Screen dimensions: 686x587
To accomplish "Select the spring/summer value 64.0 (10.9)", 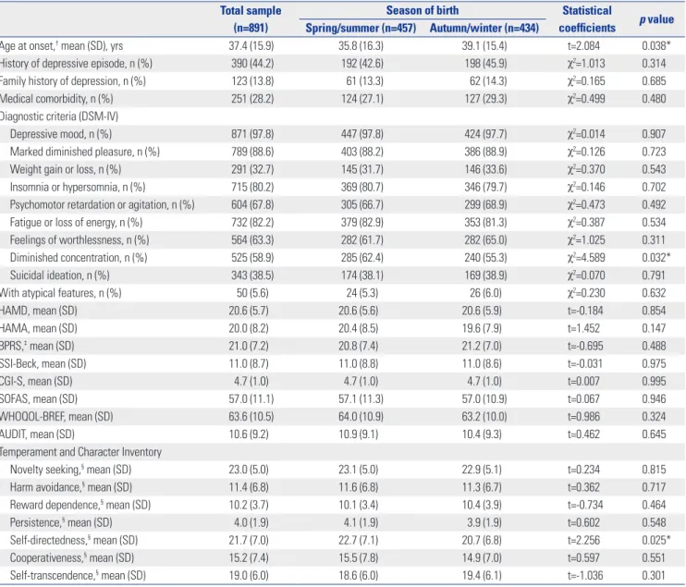I will point(361,416).
